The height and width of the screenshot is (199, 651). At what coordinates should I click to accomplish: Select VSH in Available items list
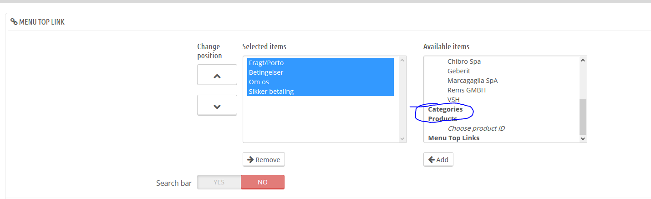point(454,100)
